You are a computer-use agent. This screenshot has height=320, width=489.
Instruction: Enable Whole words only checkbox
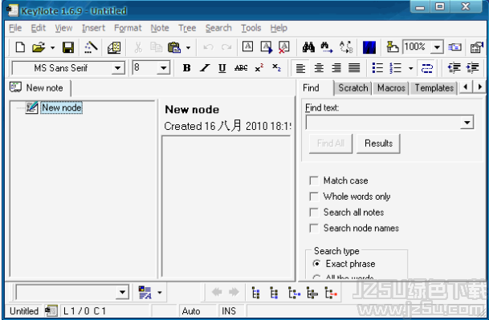[314, 196]
